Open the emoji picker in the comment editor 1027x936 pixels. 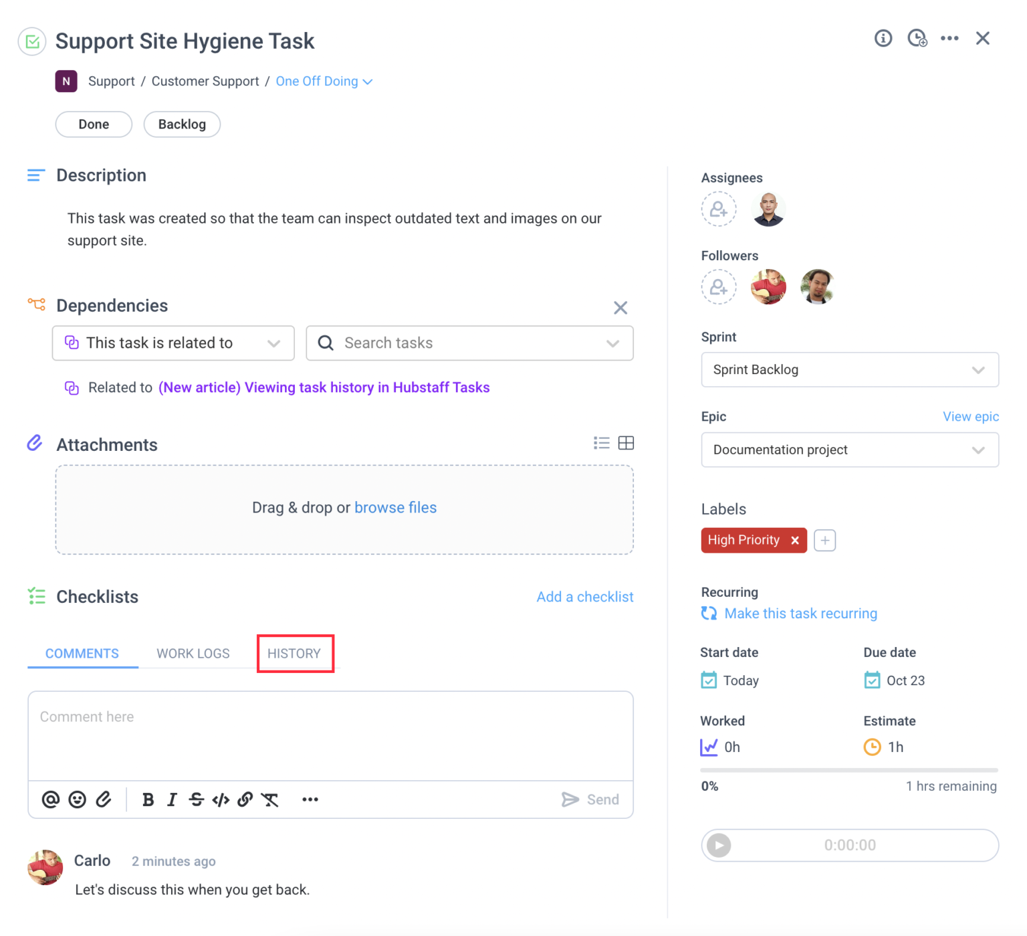click(x=77, y=799)
